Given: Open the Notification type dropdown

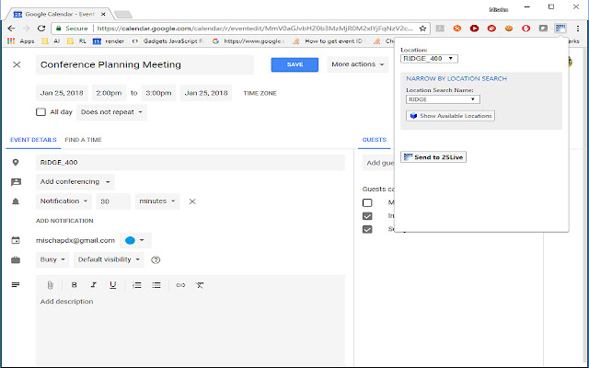Looking at the screenshot, I should click(x=64, y=201).
